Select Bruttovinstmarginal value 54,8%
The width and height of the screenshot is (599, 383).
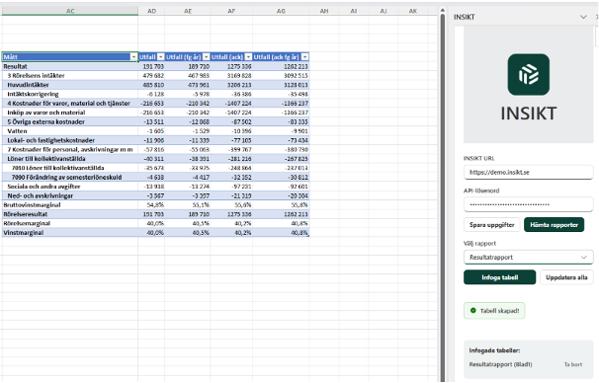pos(151,205)
